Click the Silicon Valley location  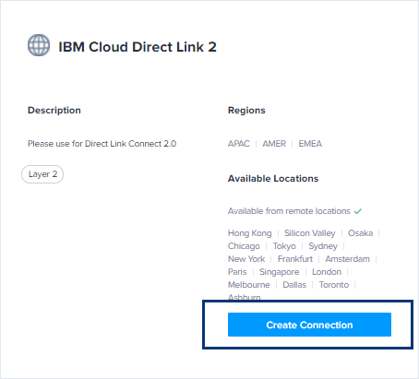click(310, 233)
